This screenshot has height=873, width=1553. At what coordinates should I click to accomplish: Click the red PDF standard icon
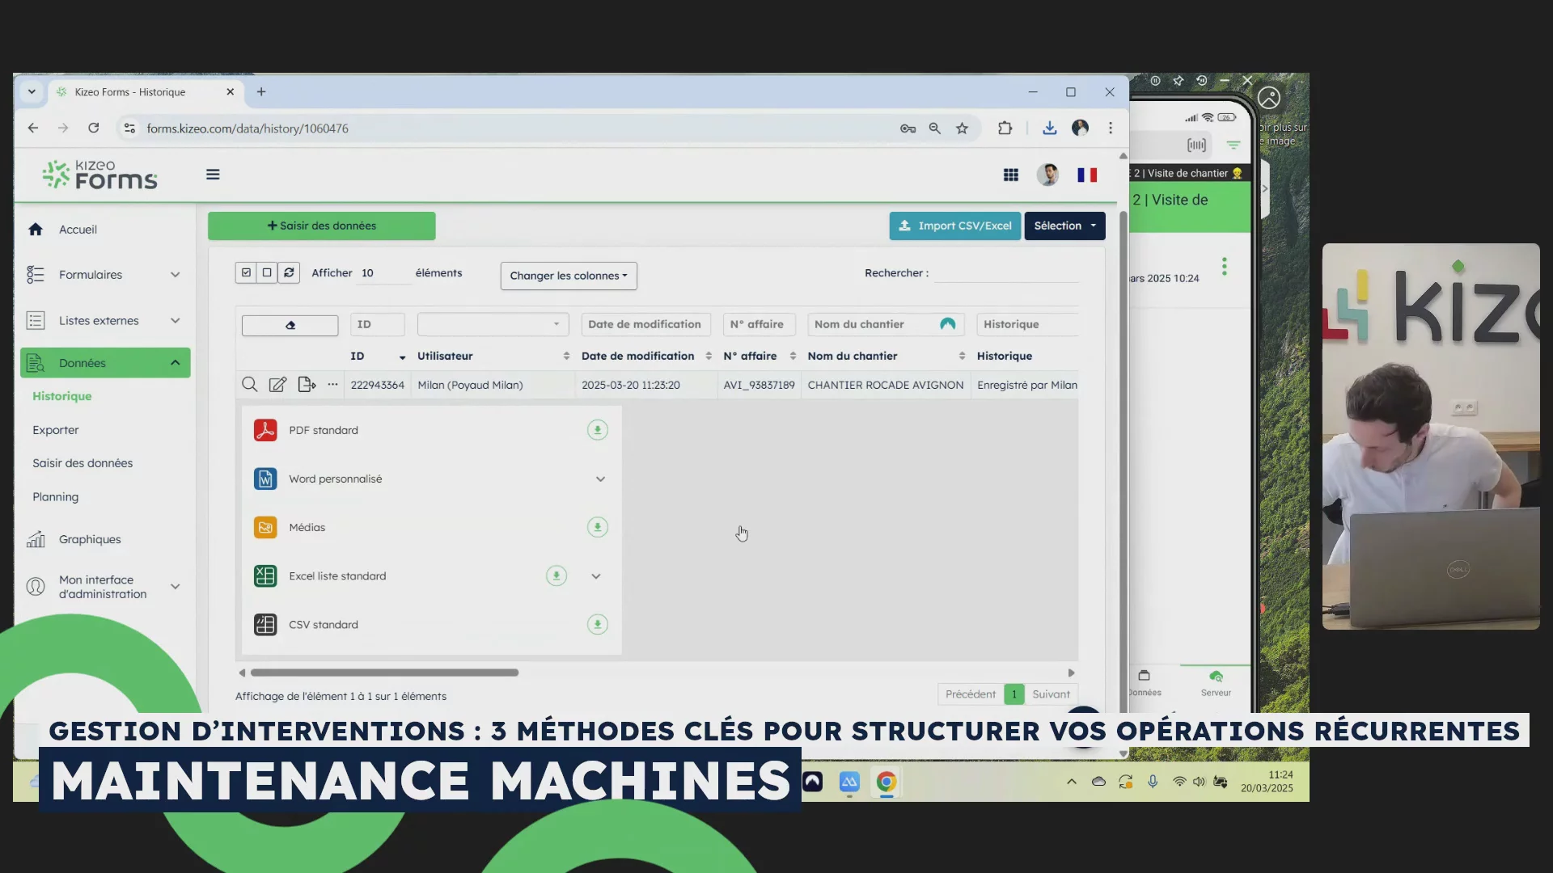[265, 430]
